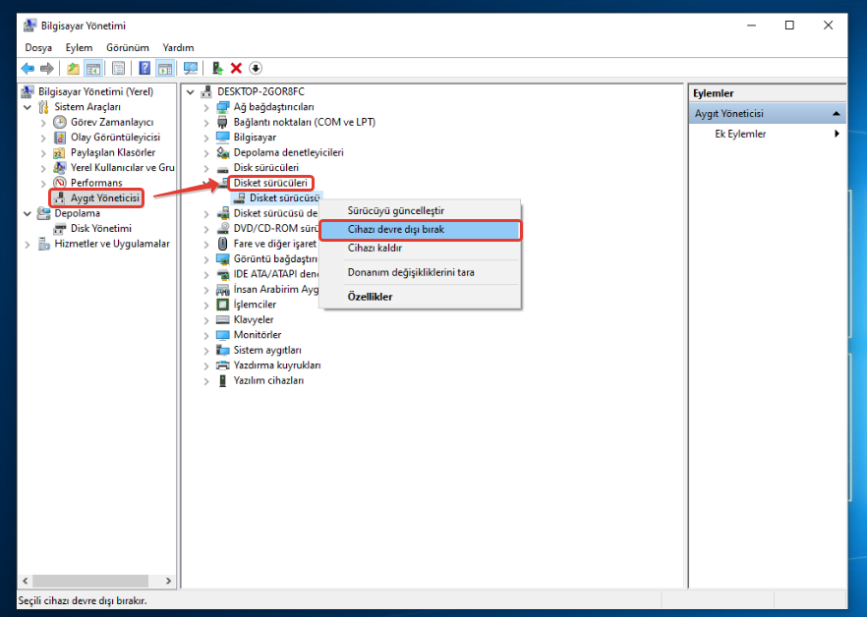The width and height of the screenshot is (867, 617).
Task: Click the blue Help question mark icon
Action: pyautogui.click(x=144, y=68)
